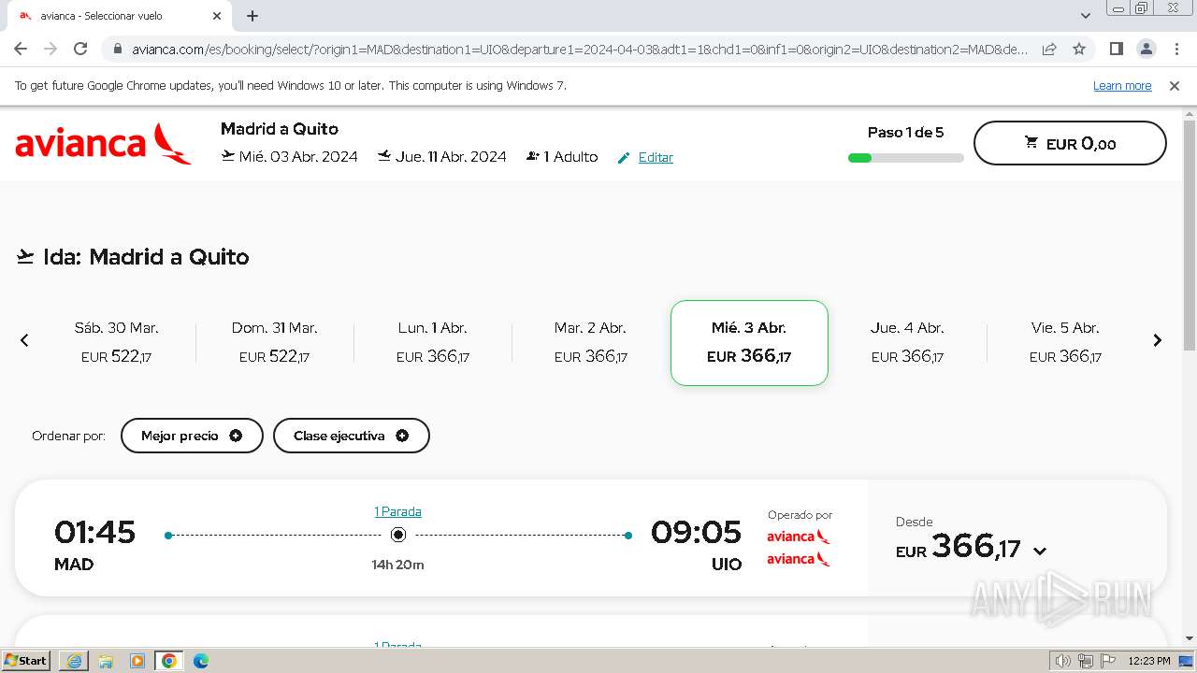Select Lun. 1 Abr. date tab
The width and height of the screenshot is (1197, 673).
tap(433, 342)
